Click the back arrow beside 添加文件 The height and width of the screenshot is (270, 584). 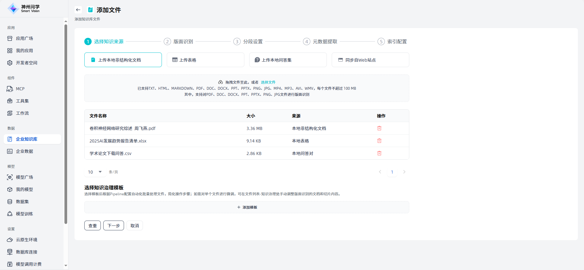[78, 10]
